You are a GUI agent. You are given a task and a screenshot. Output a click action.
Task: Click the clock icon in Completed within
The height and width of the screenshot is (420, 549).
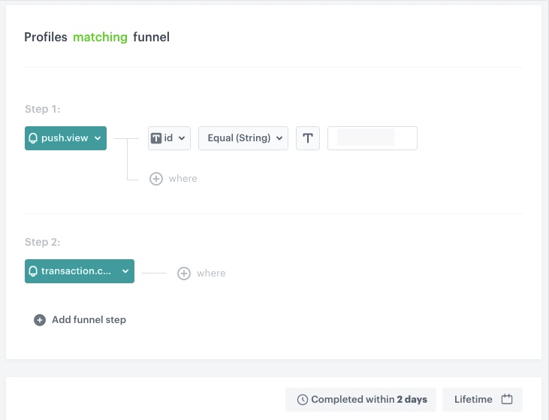tap(303, 400)
